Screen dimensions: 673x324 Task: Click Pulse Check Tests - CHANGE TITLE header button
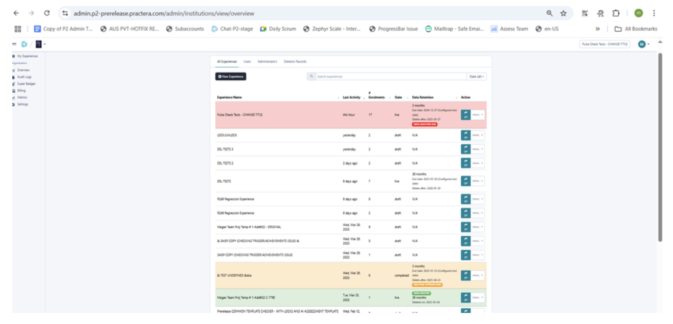click(x=605, y=44)
